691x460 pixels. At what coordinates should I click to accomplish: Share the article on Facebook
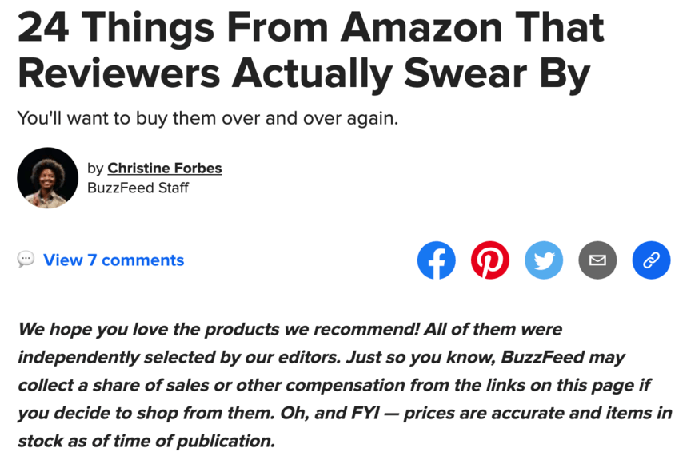[437, 260]
